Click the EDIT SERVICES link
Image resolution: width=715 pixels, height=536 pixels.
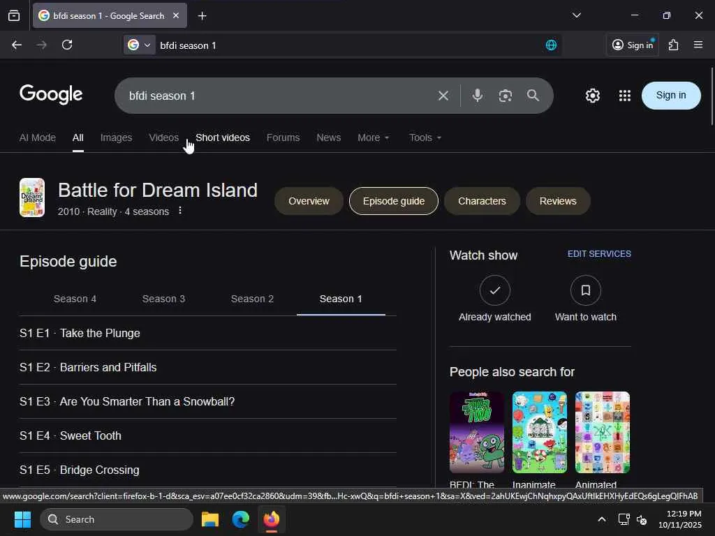click(x=599, y=254)
